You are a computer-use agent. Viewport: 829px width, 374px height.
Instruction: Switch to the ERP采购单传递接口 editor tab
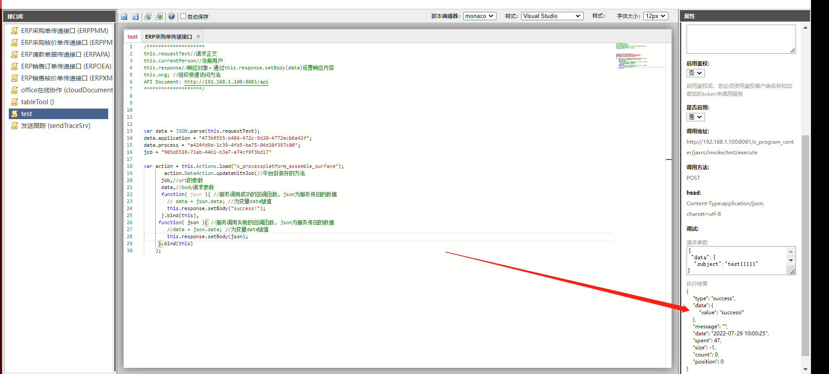168,36
